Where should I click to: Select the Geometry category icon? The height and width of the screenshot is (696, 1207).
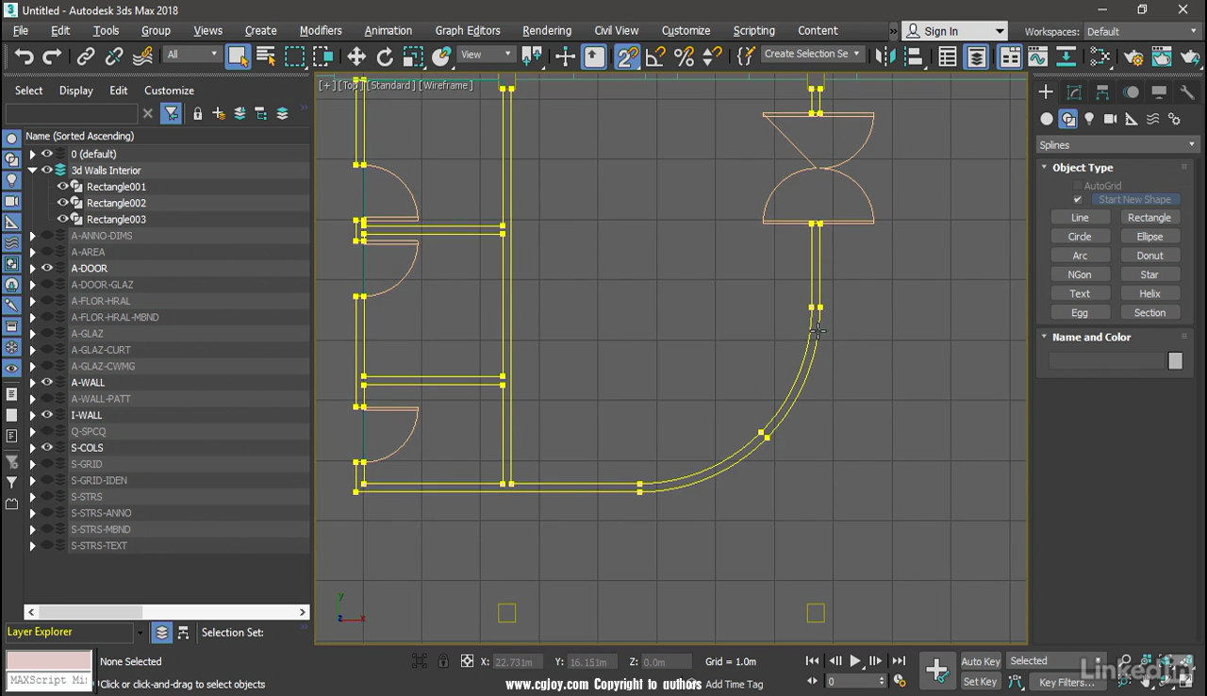point(1047,119)
